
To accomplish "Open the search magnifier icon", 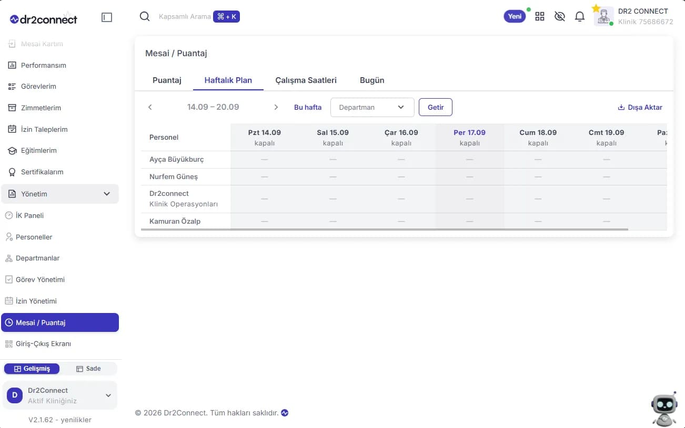I will tap(145, 16).
